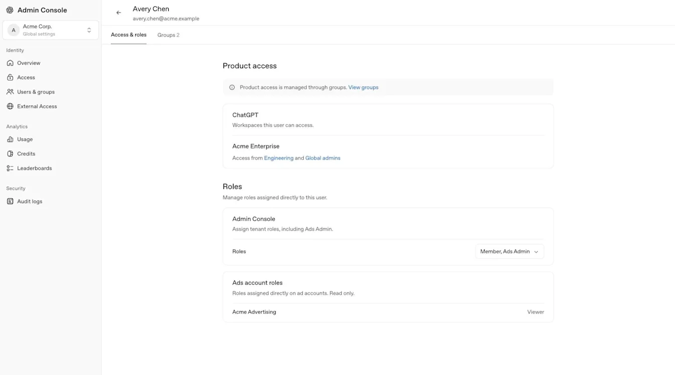Open the Global admins group link
675x375 pixels.
323,158
